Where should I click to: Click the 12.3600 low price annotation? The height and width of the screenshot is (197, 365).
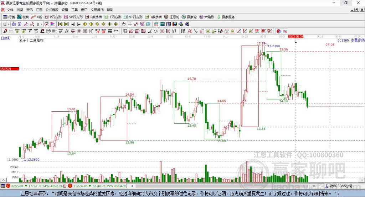coord(33,160)
